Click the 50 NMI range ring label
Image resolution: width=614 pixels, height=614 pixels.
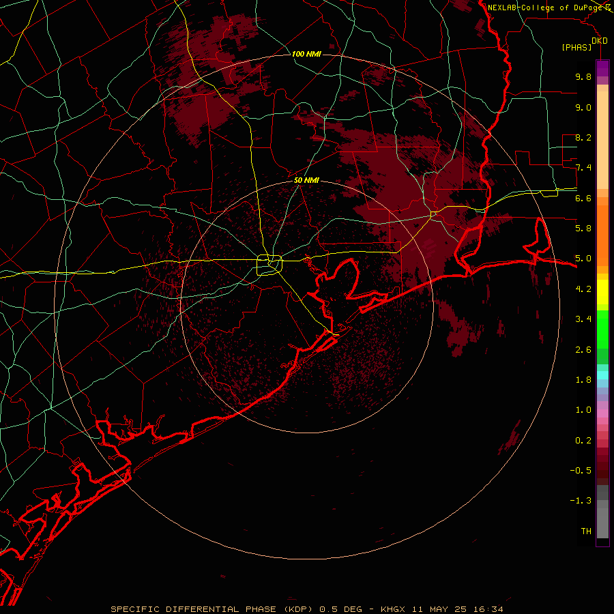[x=306, y=180]
